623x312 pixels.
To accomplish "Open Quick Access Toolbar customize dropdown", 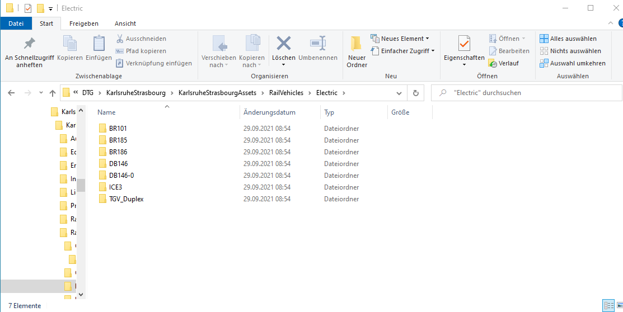I will click(x=50, y=8).
